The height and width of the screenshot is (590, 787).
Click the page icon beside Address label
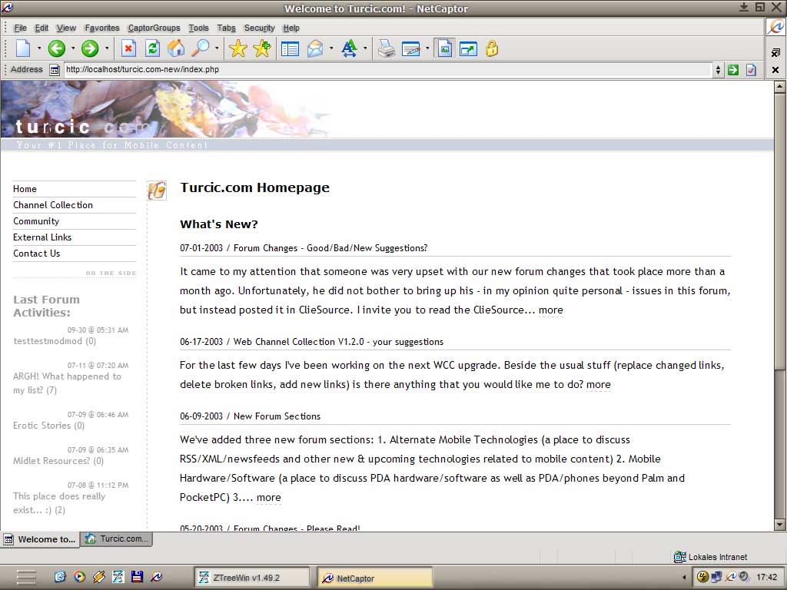pyautogui.click(x=55, y=70)
